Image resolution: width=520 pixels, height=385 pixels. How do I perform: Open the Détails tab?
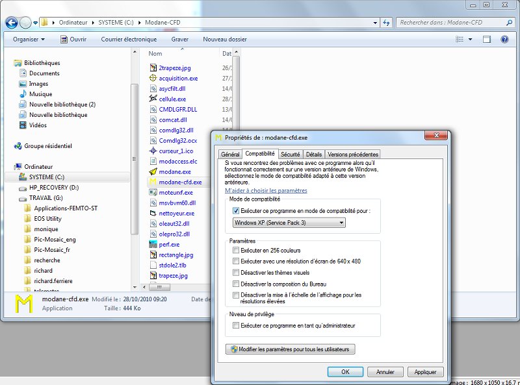tap(314, 155)
